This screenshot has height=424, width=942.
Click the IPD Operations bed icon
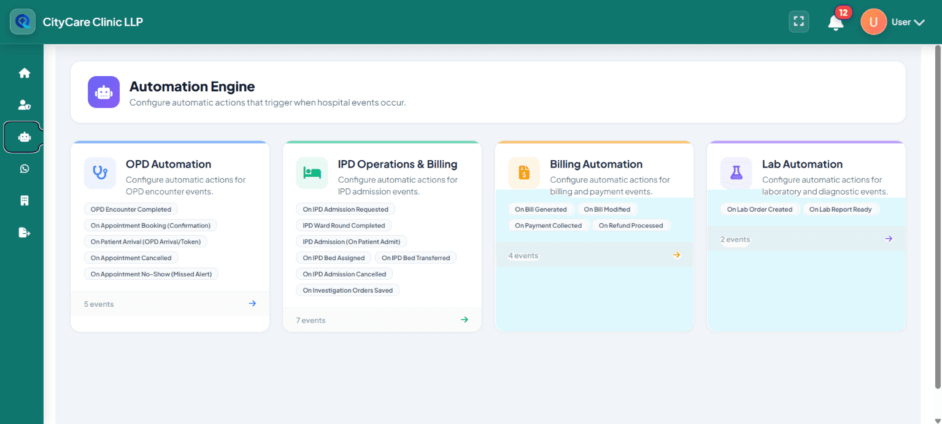tap(312, 172)
